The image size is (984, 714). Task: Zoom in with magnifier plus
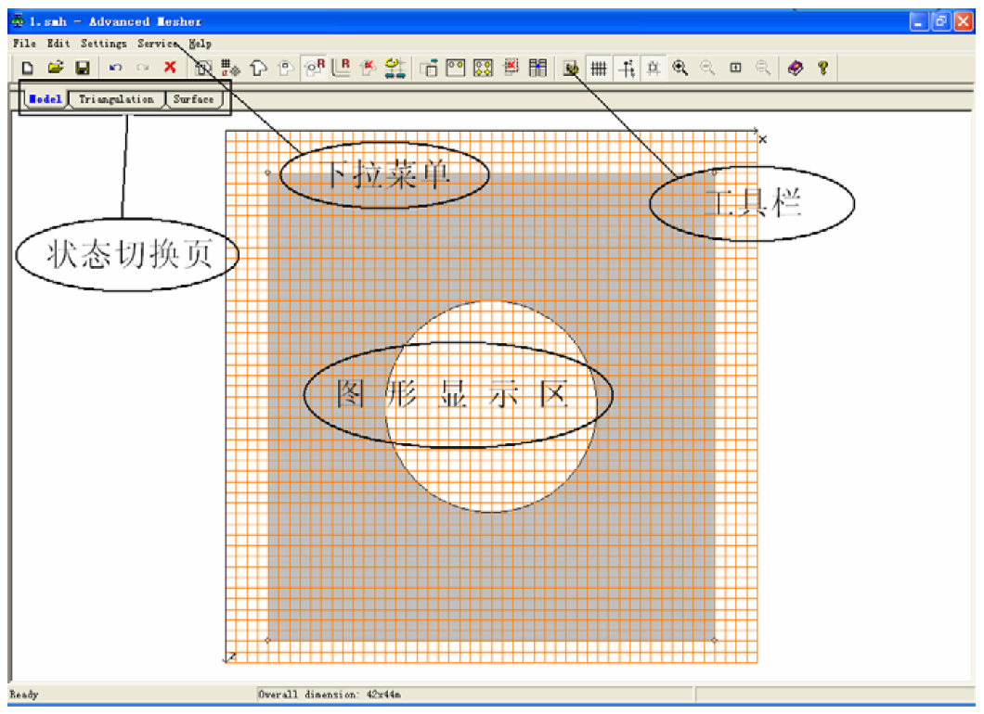click(x=680, y=68)
